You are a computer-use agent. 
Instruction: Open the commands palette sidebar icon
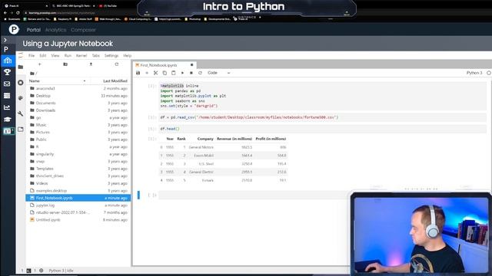pyautogui.click(x=21, y=98)
